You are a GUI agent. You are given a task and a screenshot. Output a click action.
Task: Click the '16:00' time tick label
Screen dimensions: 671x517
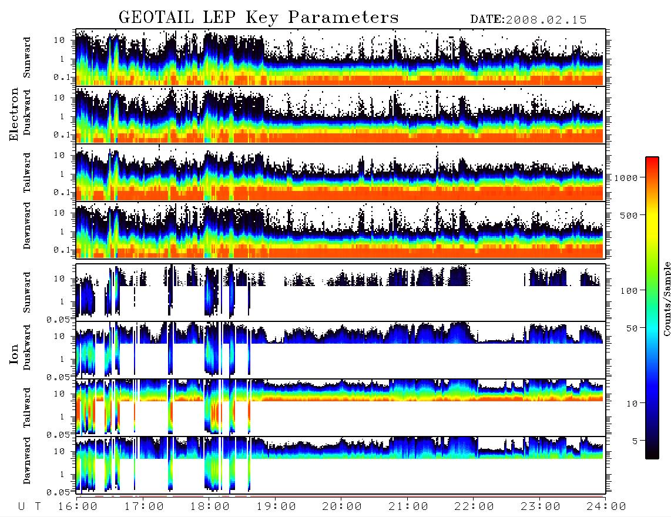click(78, 506)
